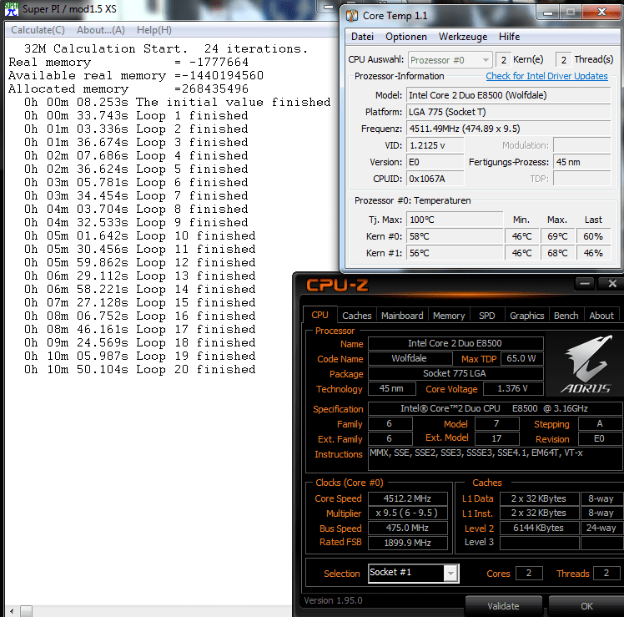Image resolution: width=624 pixels, height=617 pixels.
Task: Switch to the Caches tab in CPU-Z
Action: point(356,316)
